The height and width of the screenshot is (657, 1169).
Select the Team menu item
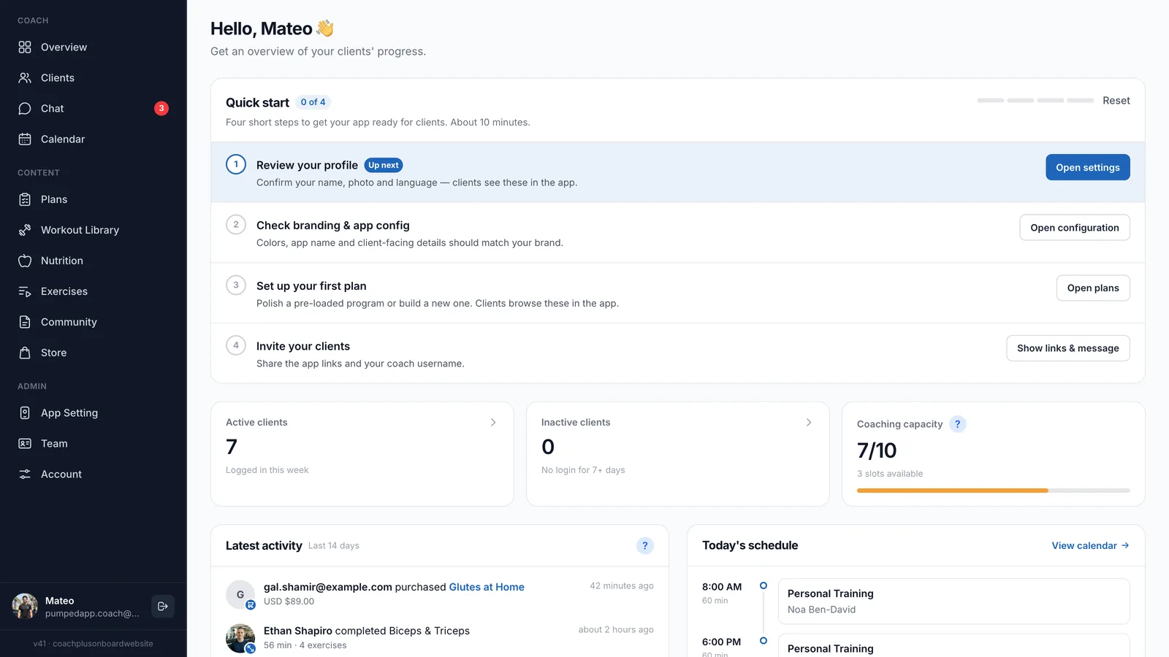(94, 444)
